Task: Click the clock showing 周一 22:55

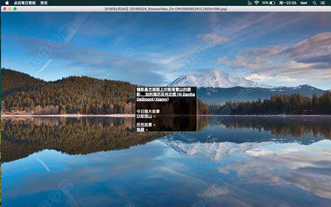Action: point(287,3)
